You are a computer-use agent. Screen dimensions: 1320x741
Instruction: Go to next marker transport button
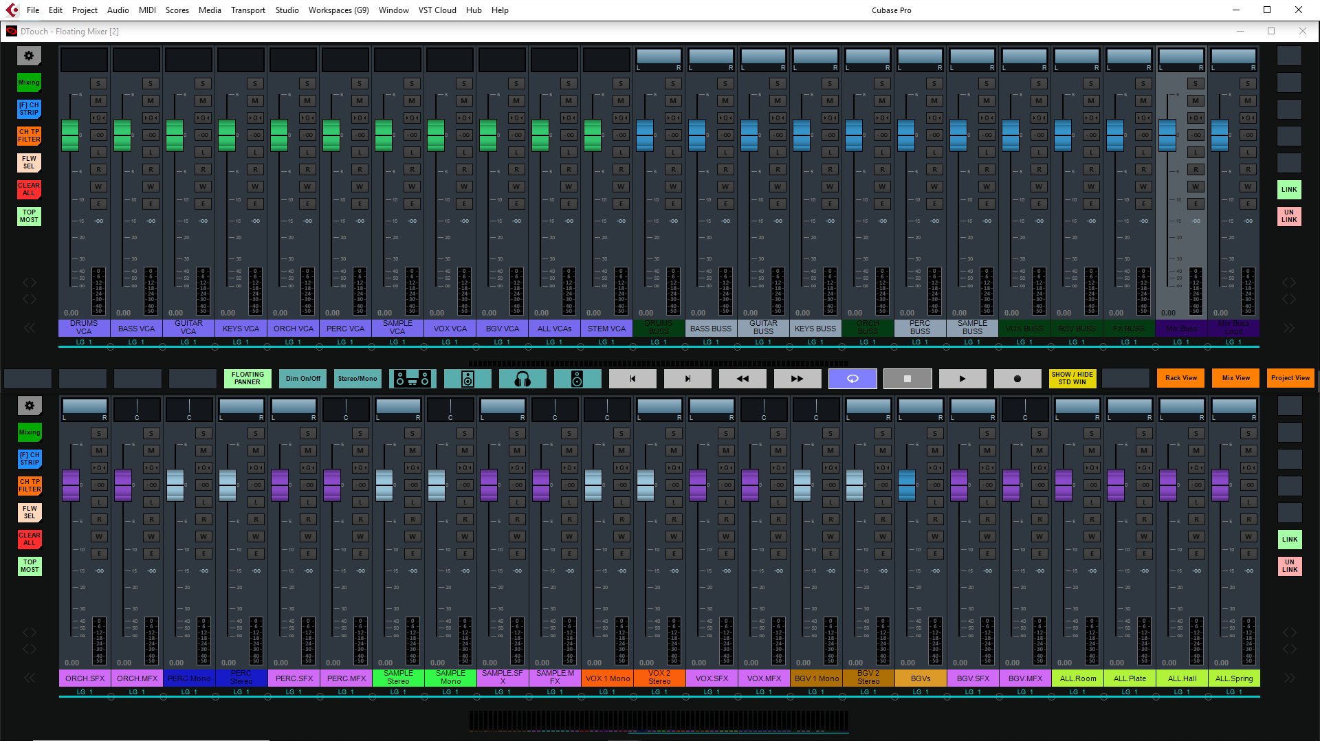pos(687,379)
